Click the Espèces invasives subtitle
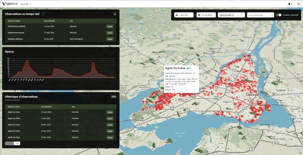This screenshot has width=303, height=155. (x=12, y=100)
